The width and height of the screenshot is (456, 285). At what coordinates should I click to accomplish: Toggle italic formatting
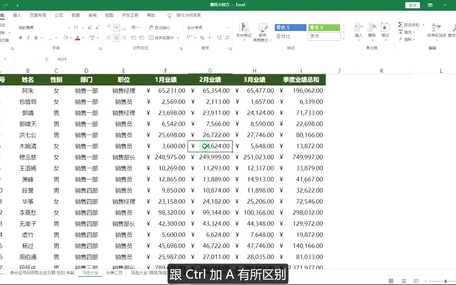click(x=28, y=38)
